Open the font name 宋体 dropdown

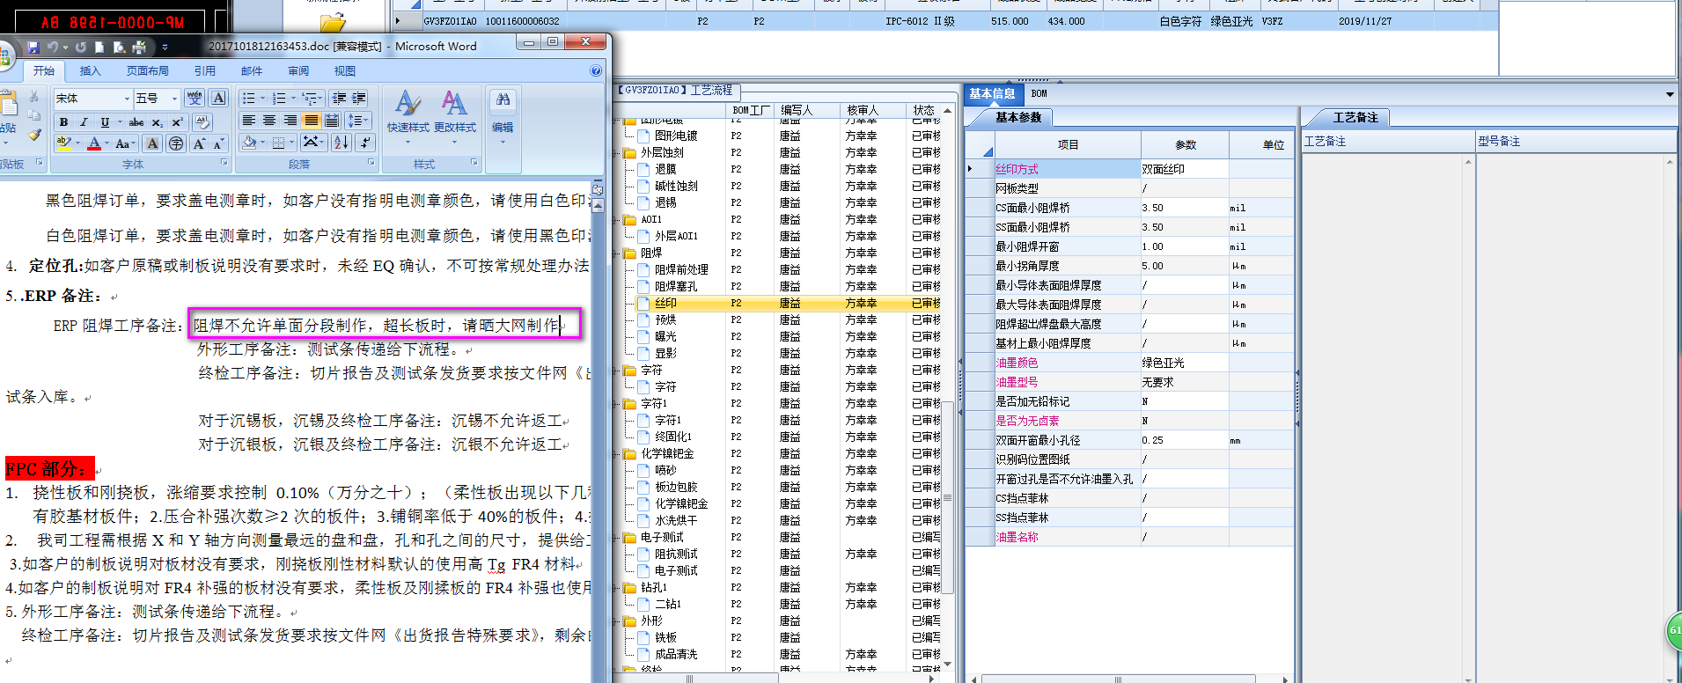[127, 99]
